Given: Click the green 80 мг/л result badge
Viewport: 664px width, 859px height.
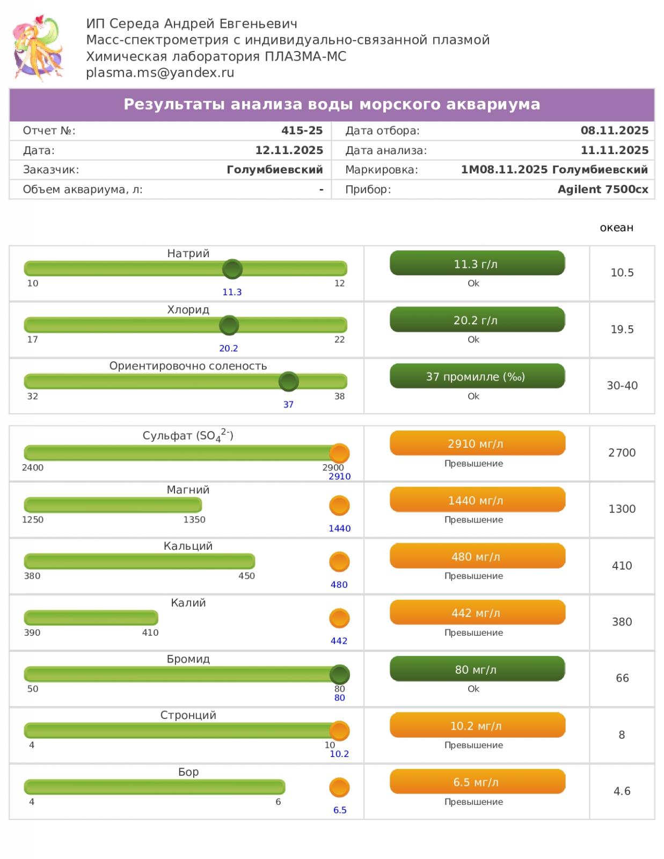Looking at the screenshot, I should pos(477,669).
